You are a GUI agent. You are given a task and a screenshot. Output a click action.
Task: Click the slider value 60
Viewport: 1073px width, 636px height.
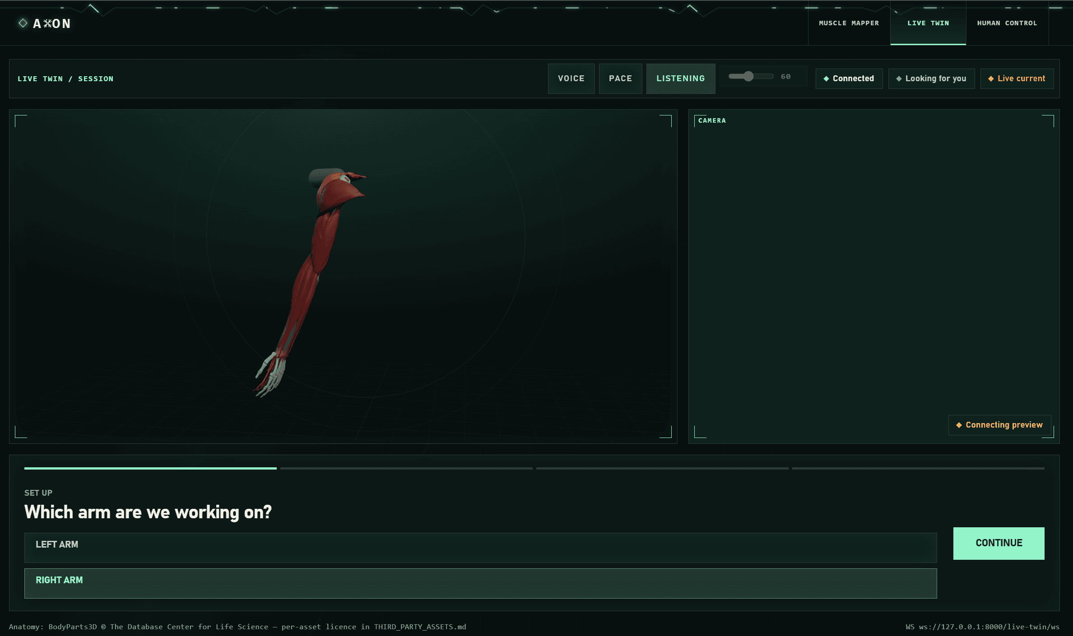pyautogui.click(x=785, y=77)
